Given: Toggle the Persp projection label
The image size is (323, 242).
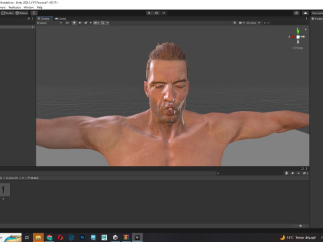Looking at the screenshot, I should pyautogui.click(x=297, y=48).
